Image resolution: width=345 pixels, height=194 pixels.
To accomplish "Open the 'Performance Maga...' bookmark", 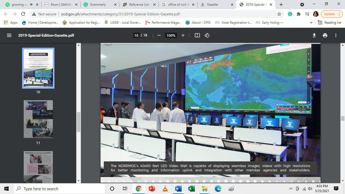I will pyautogui.click(x=163, y=23).
